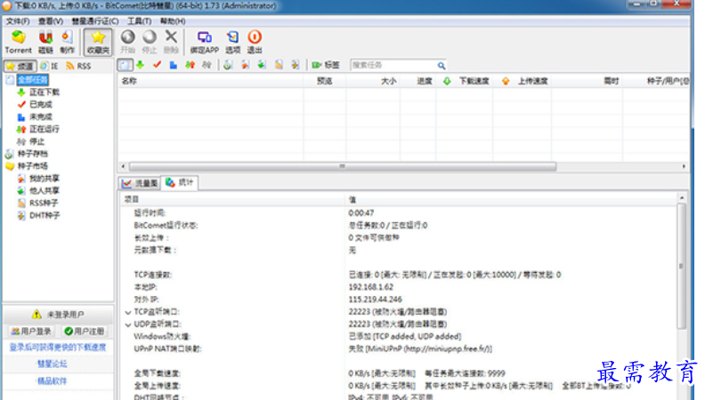Select RSS种子 in the sidebar tree

tap(44, 204)
